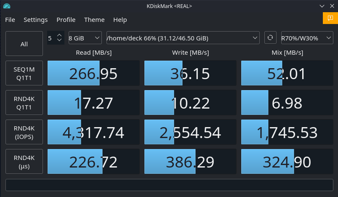Viewport: 338px width, 197px height.
Task: Click the empty status field at bottom
Action: 169,185
